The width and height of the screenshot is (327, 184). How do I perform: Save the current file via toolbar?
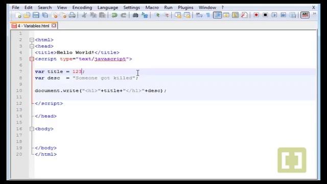click(x=36, y=15)
